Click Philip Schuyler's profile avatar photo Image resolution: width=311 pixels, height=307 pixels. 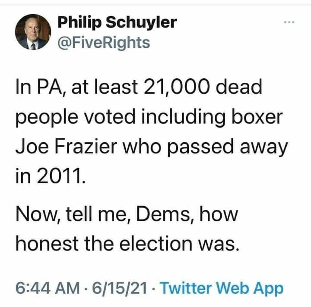33,33
